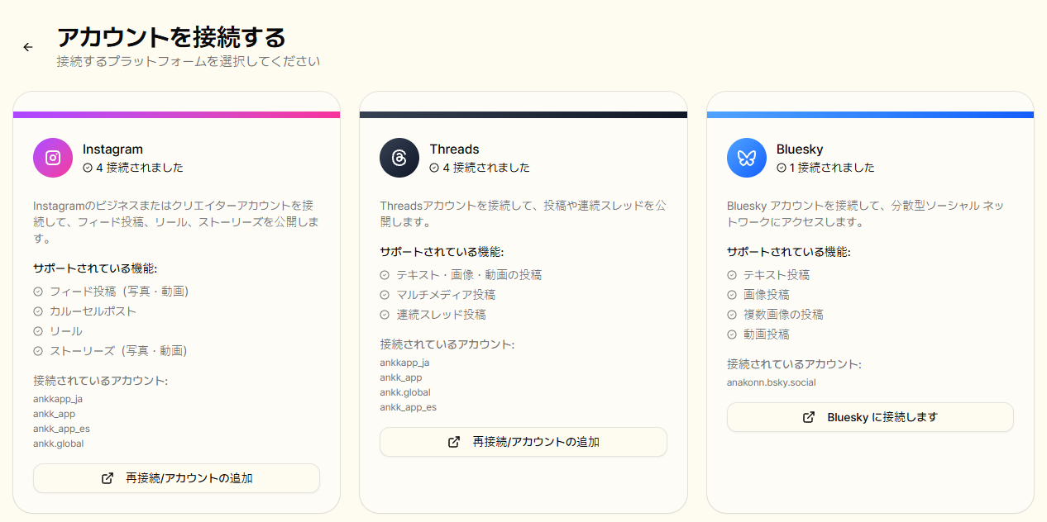Image resolution: width=1047 pixels, height=522 pixels.
Task: Click the subtitle 接続するプラットフォームを選択してください
Action: click(188, 61)
